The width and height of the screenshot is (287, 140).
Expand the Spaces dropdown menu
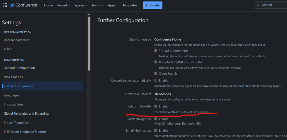click(81, 5)
